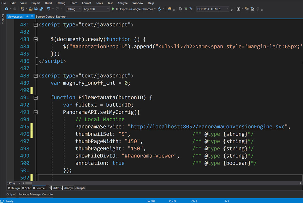Start debugging with the green play icon
Screen dimensions: 303x203
(x=113, y=9)
